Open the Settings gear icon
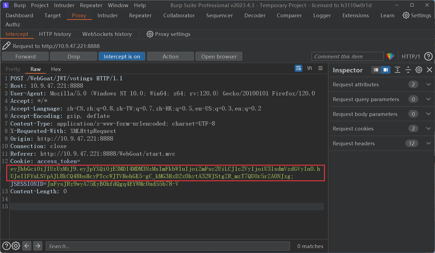 406,15
